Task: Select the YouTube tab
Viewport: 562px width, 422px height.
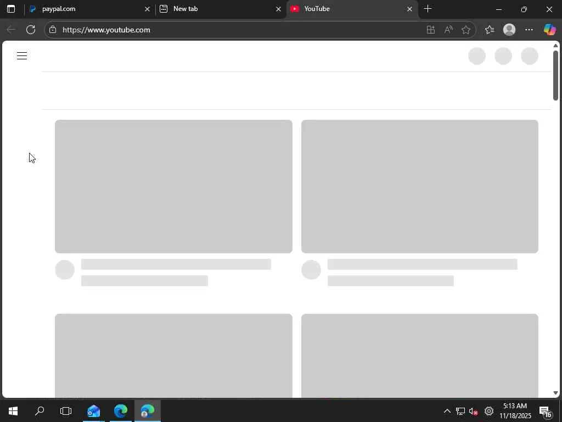Action: click(x=352, y=9)
